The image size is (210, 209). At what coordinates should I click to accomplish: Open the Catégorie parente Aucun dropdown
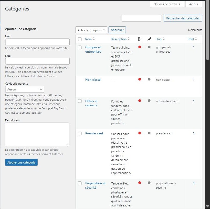pyautogui.click(x=25, y=89)
